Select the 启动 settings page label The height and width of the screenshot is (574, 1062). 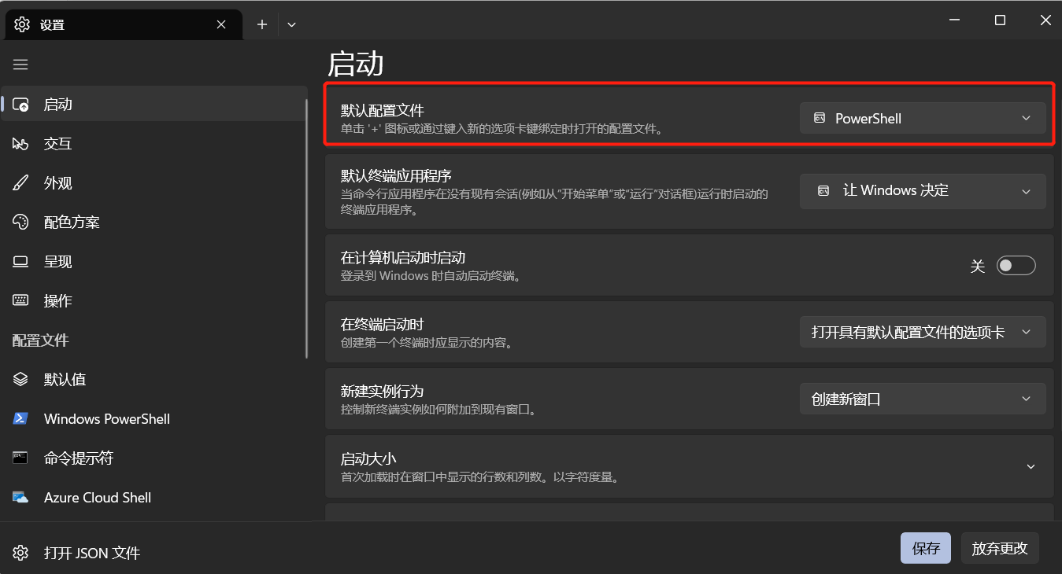(58, 105)
